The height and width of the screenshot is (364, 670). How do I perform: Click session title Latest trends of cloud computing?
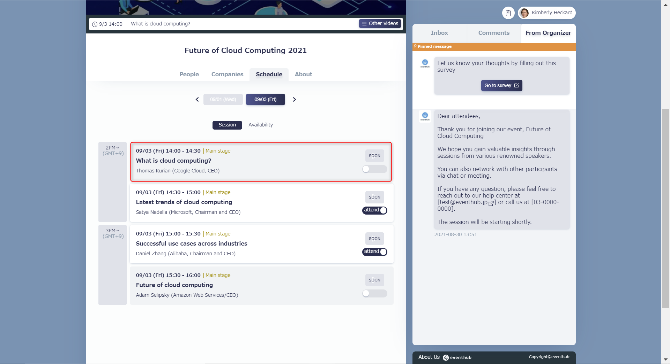tap(184, 202)
